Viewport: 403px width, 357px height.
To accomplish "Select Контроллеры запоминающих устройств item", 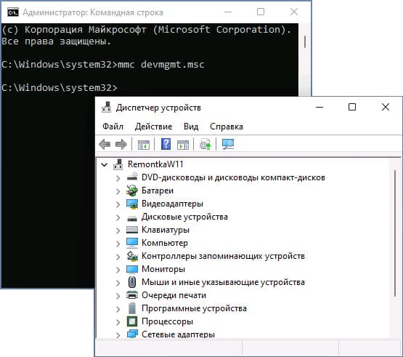I will coord(223,256).
